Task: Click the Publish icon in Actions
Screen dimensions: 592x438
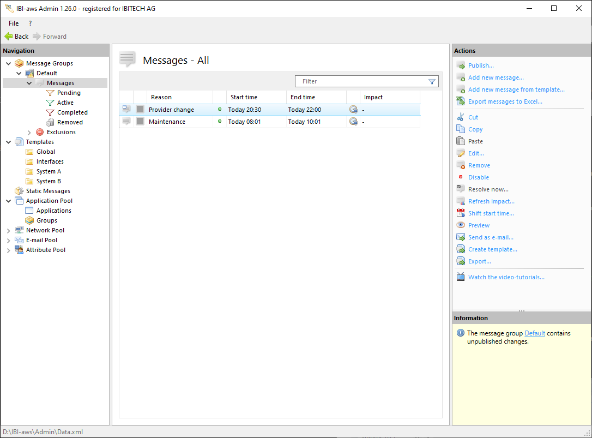Action: pyautogui.click(x=461, y=65)
